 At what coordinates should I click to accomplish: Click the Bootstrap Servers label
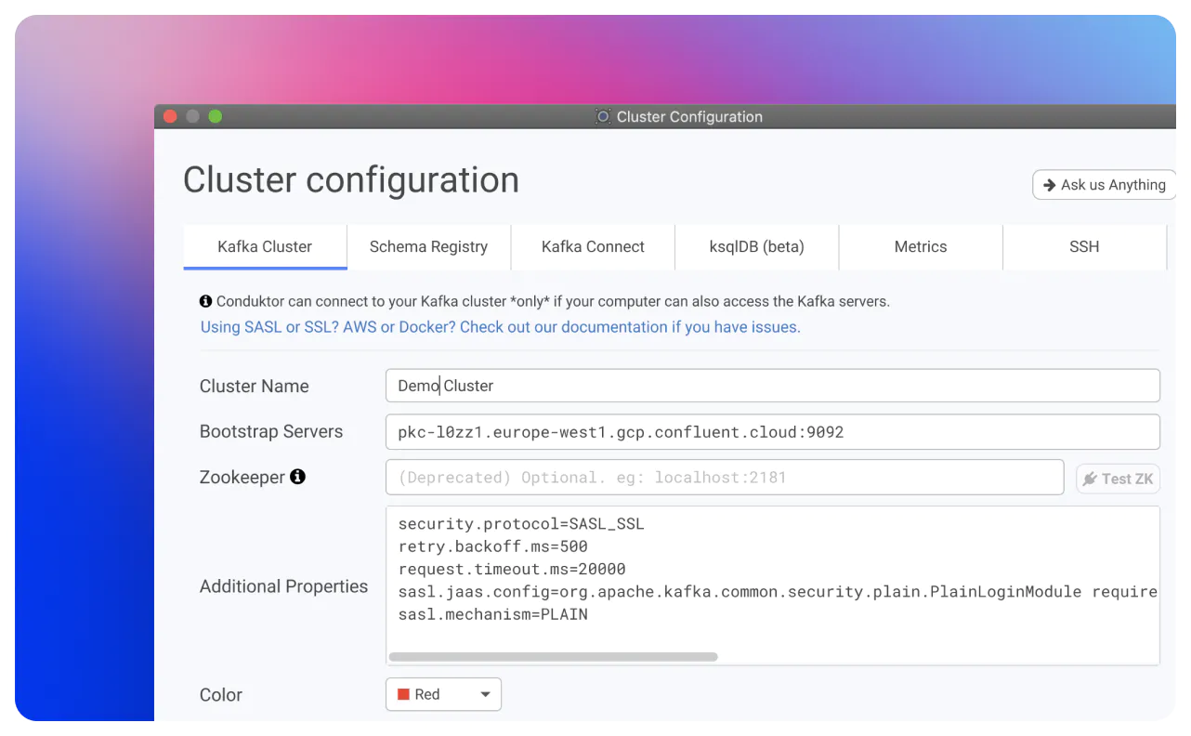(x=271, y=431)
